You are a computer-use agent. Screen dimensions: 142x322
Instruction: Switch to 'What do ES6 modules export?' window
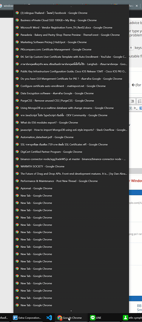click(71, 123)
